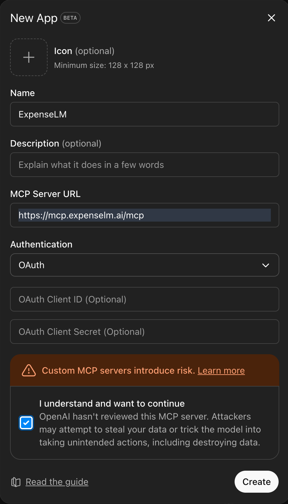Click the OAuth Client ID field

tap(145, 299)
